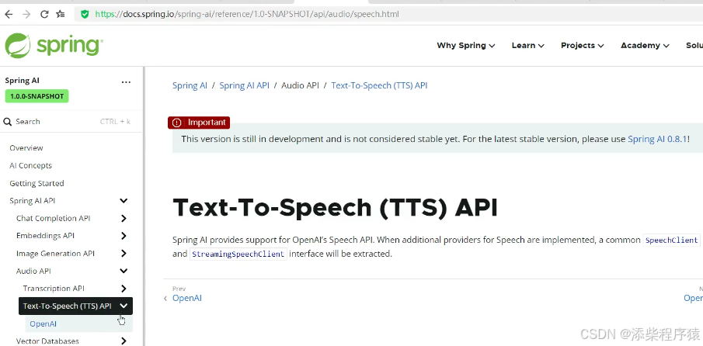Open Transcription API sidebar entry
The width and height of the screenshot is (703, 346).
(54, 289)
